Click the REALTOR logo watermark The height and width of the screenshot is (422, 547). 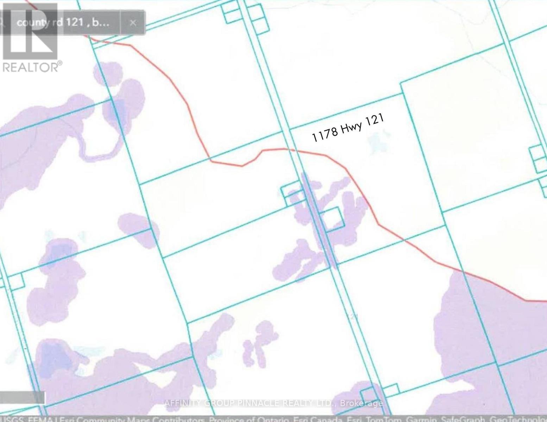pyautogui.click(x=31, y=38)
